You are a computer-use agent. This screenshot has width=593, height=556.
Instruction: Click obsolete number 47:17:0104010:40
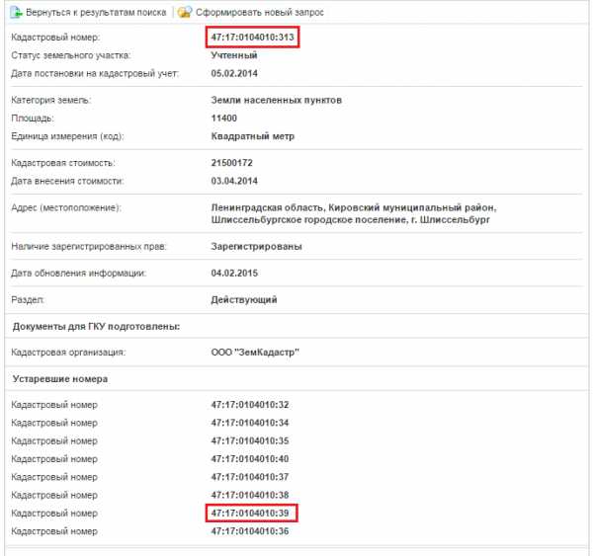point(250,459)
